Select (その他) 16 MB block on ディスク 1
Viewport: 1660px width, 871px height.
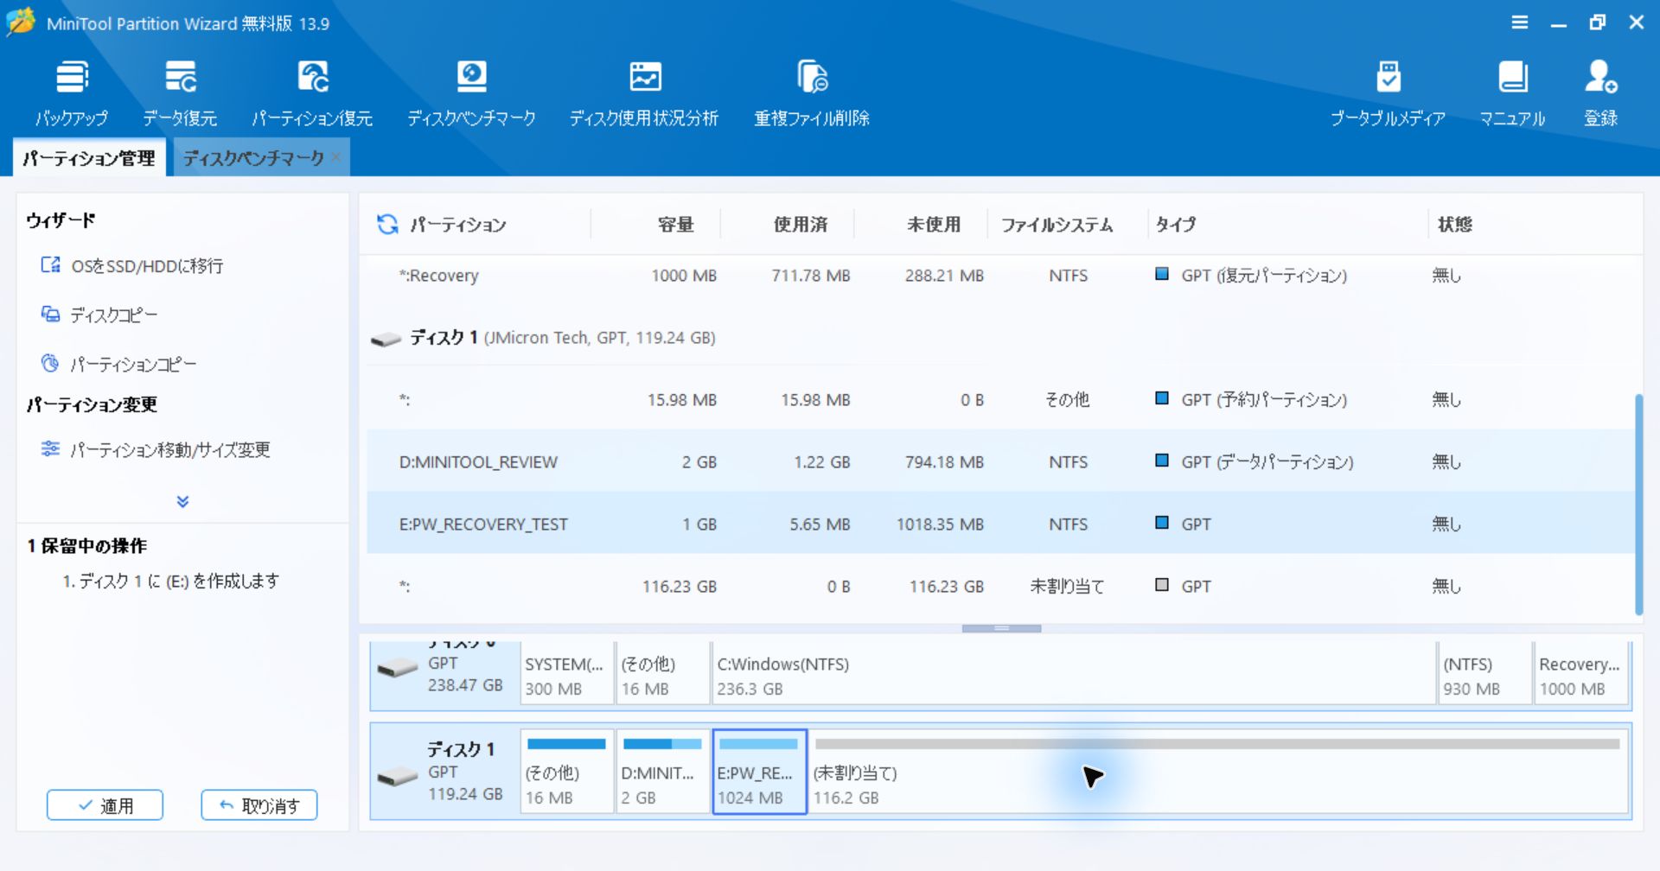tap(567, 772)
